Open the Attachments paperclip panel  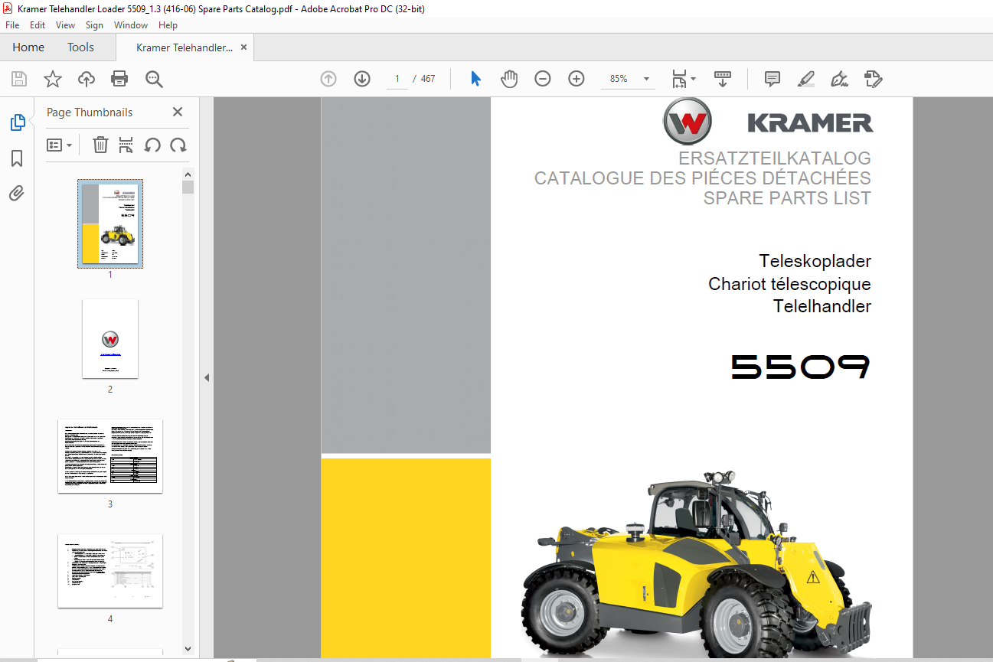pyautogui.click(x=17, y=193)
